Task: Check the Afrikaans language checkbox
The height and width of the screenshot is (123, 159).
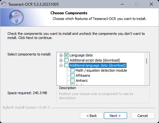Action: coord(72,75)
